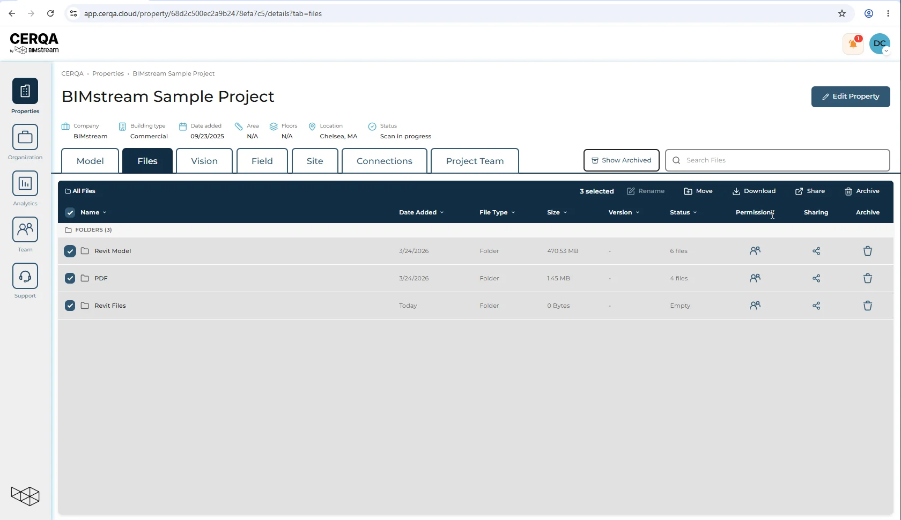This screenshot has height=520, width=901.
Task: Uncheck the Revit Files checkbox
Action: tap(70, 306)
